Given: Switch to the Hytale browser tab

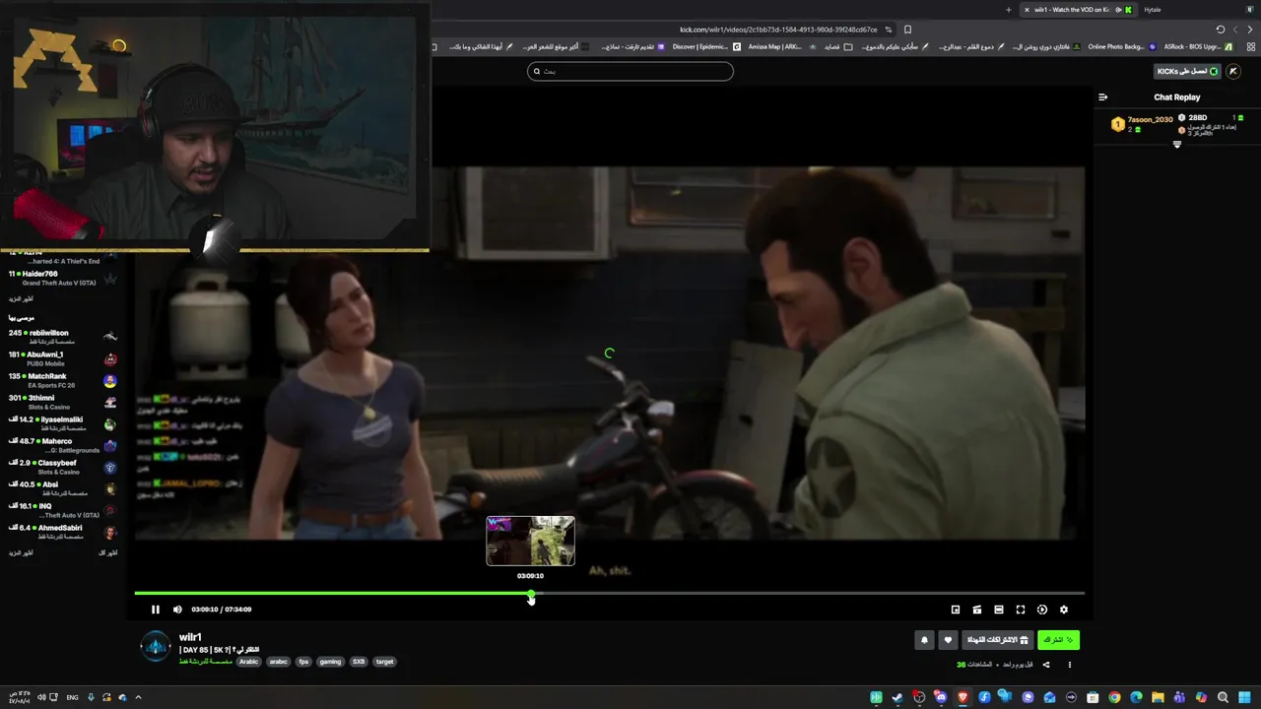Looking at the screenshot, I should (1153, 10).
